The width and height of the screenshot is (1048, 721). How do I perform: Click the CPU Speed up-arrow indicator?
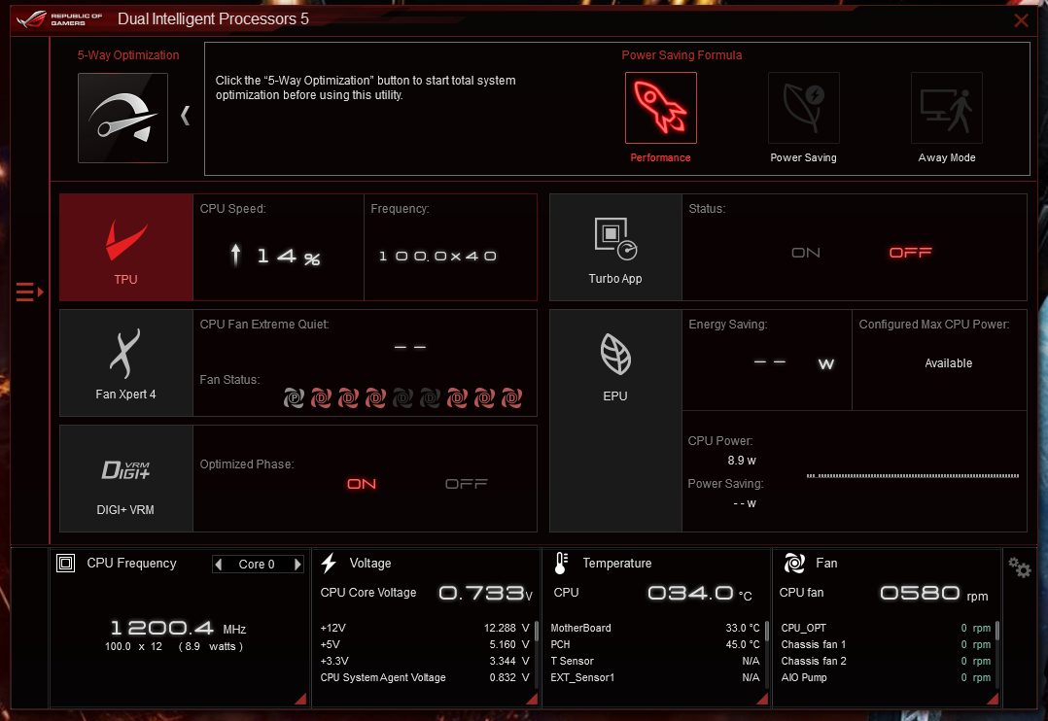coord(235,256)
